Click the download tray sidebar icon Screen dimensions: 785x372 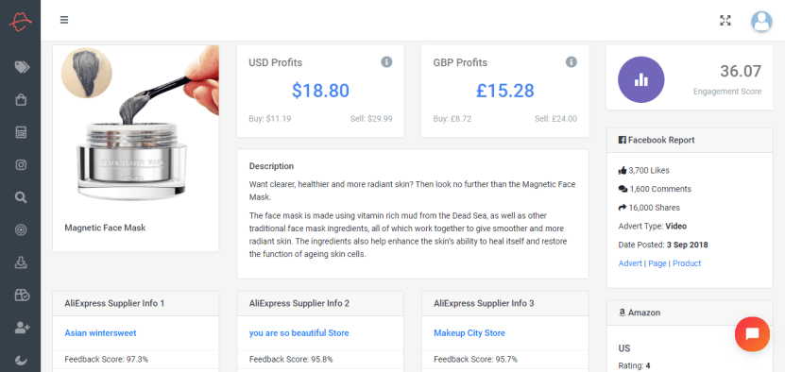pos(21,262)
